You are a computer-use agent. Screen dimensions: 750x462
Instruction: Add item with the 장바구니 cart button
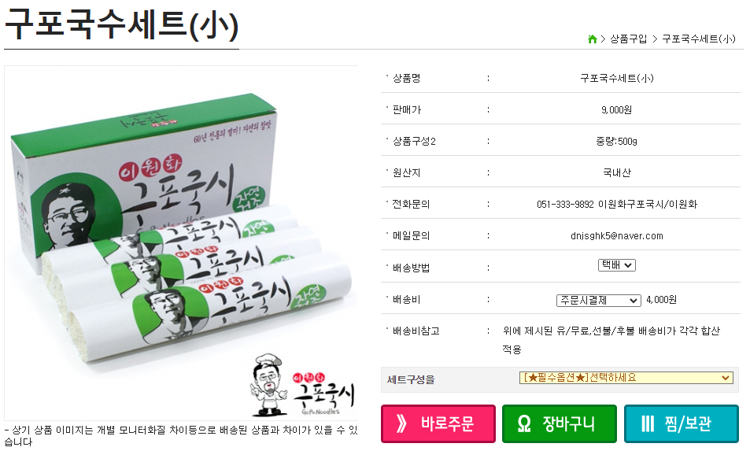(559, 423)
